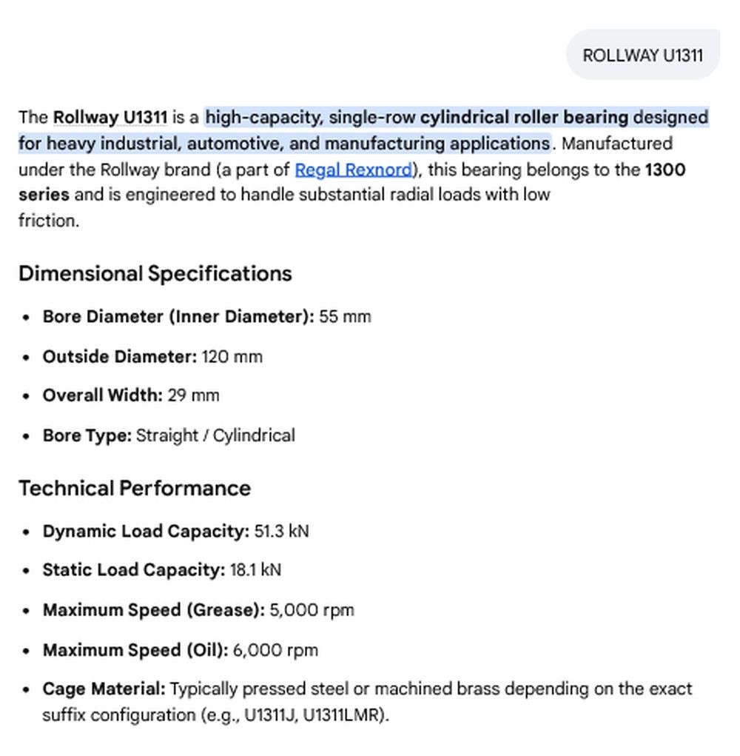Click the bold cylindrical roller bearing phrase

point(524,117)
